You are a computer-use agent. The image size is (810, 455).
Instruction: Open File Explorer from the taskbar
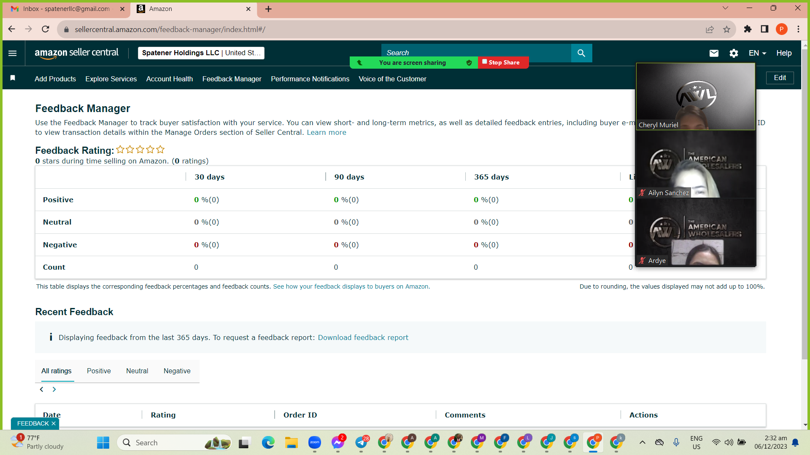pos(291,443)
